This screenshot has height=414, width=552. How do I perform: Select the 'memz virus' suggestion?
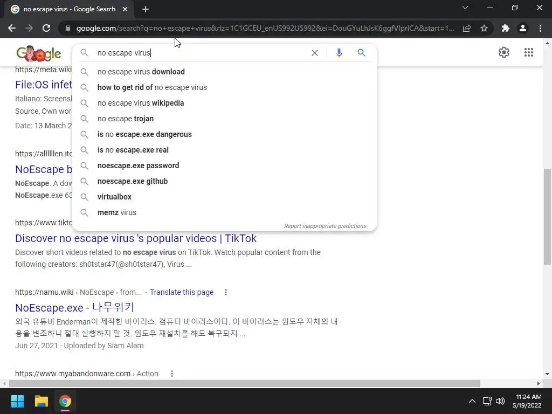point(224,212)
